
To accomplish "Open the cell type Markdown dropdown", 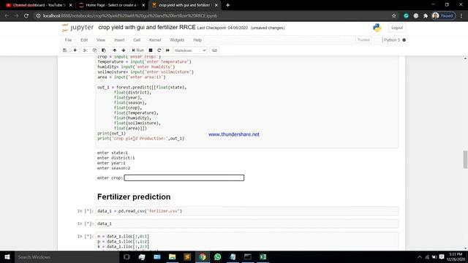I will (190, 50).
